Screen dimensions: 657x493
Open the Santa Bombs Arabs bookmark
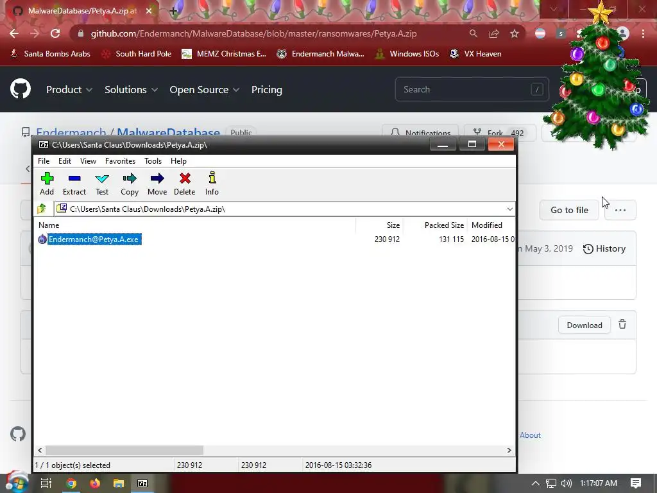[x=50, y=54]
